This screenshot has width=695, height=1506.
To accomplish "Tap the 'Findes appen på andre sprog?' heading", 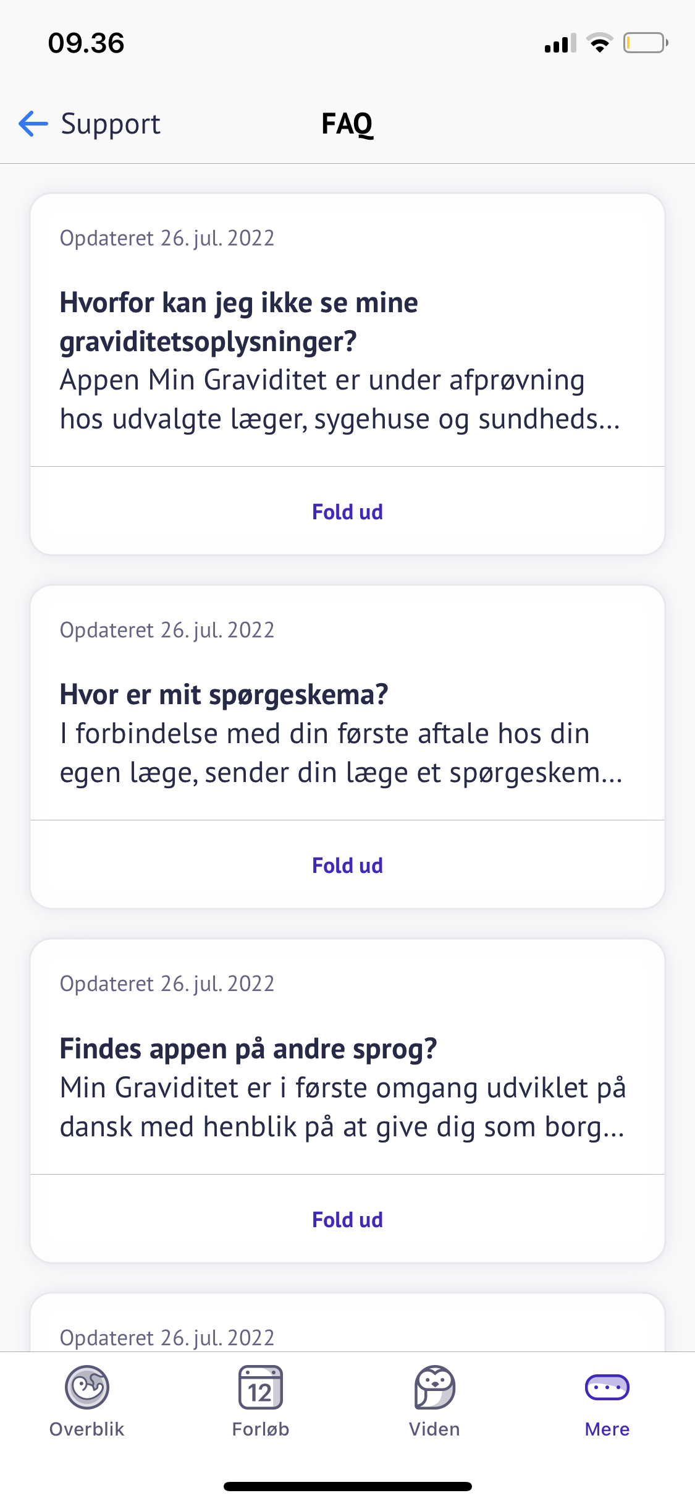I will point(248,1049).
